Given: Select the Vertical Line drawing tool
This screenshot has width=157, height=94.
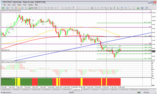Looking at the screenshot, I should pyautogui.click(x=82, y=8).
